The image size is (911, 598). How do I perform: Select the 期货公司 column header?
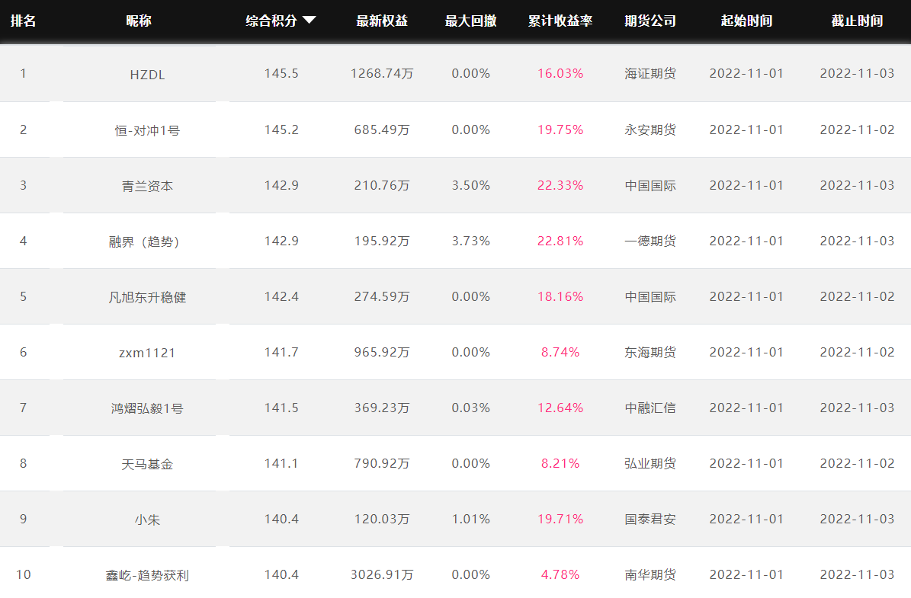click(x=650, y=21)
